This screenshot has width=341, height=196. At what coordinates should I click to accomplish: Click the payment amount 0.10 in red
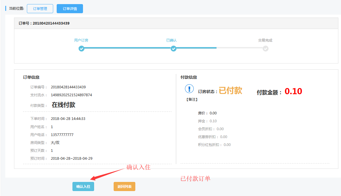[293, 91]
